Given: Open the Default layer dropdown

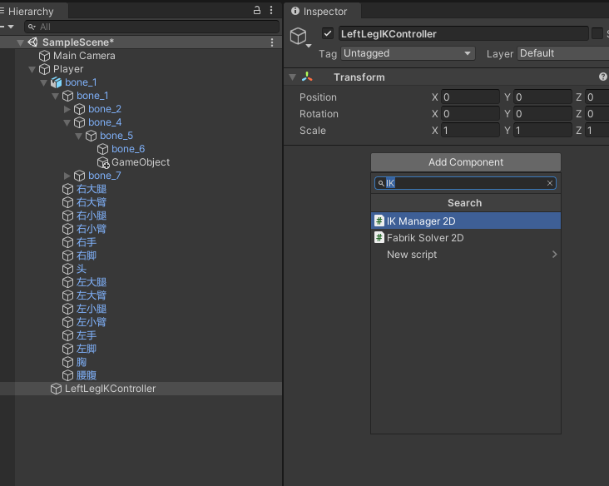Looking at the screenshot, I should click(563, 53).
